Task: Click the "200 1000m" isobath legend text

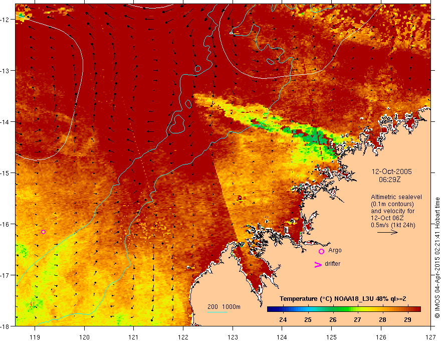Action: tap(224, 307)
